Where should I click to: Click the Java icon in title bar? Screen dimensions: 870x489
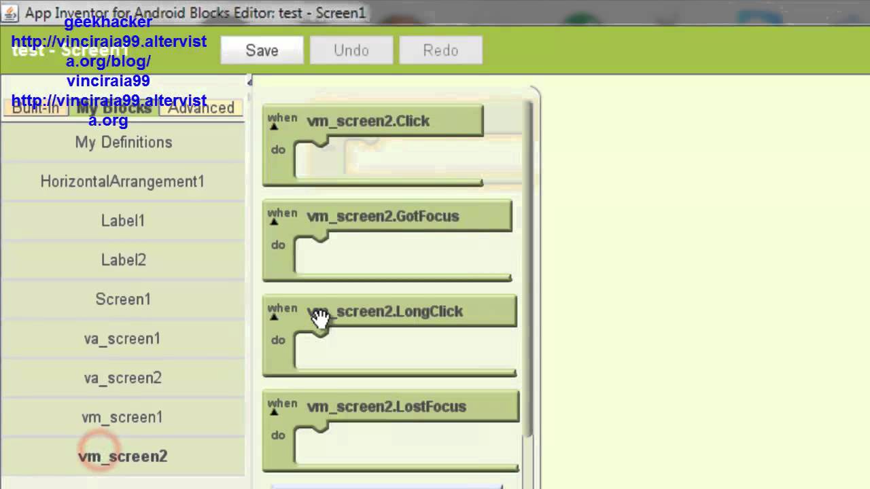coord(10,12)
